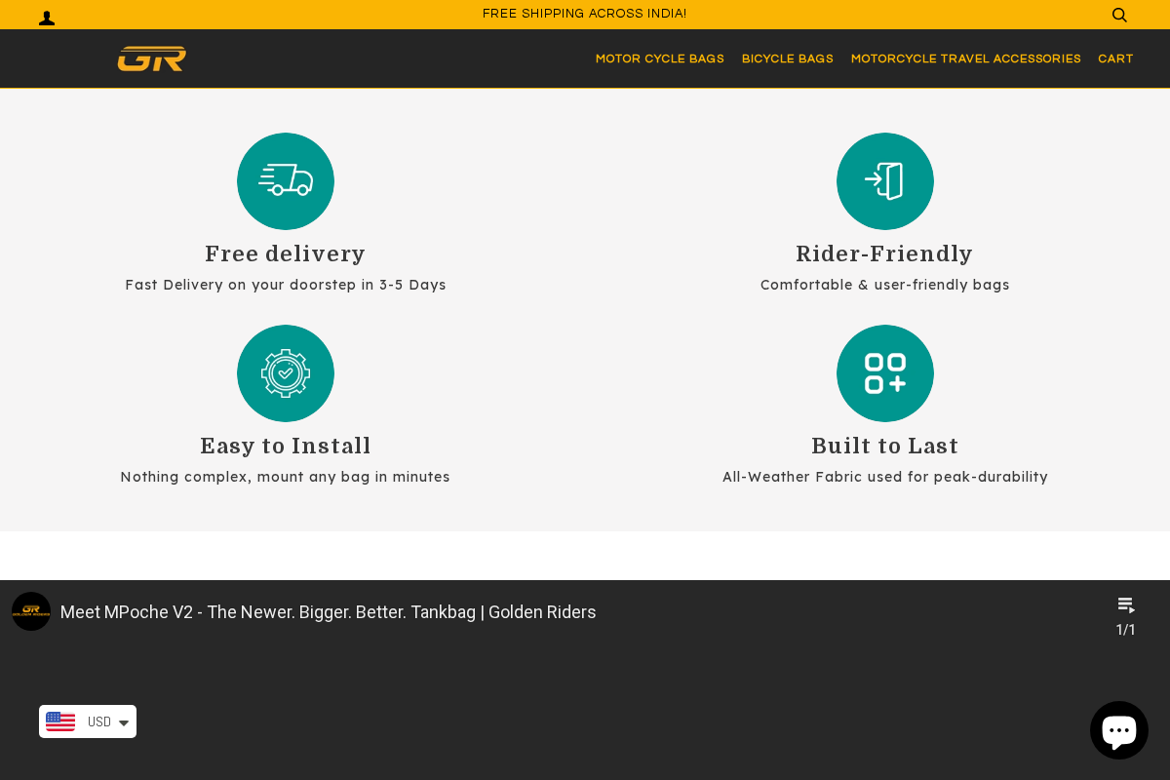This screenshot has height=780, width=1170.
Task: Go to the CART page
Action: [1115, 58]
